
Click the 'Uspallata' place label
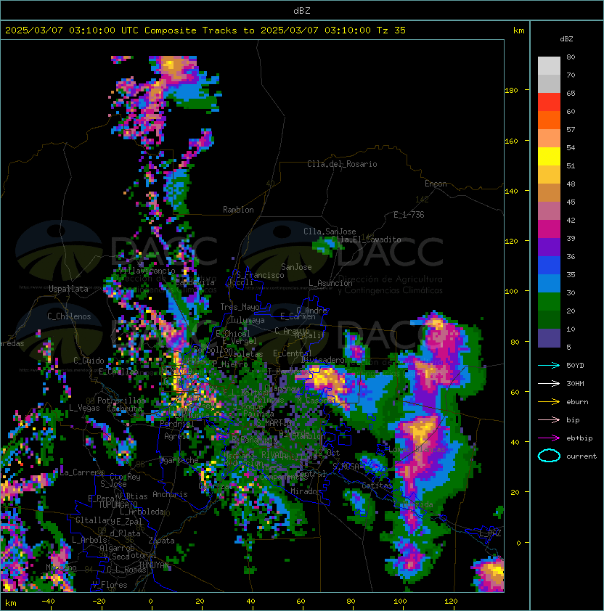click(x=68, y=289)
